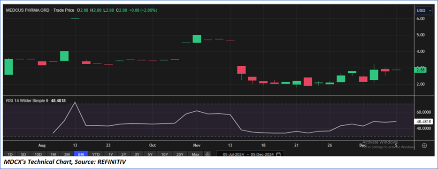Switch to the YTD range

(96, 154)
